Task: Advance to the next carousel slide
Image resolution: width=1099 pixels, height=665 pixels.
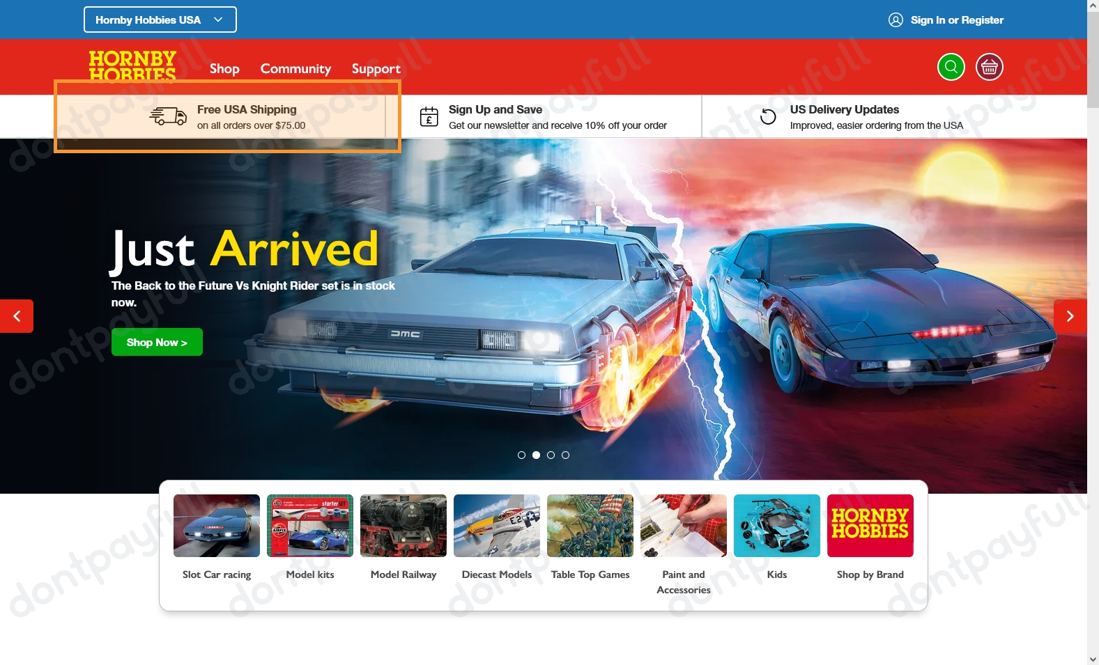Action: tap(1070, 316)
